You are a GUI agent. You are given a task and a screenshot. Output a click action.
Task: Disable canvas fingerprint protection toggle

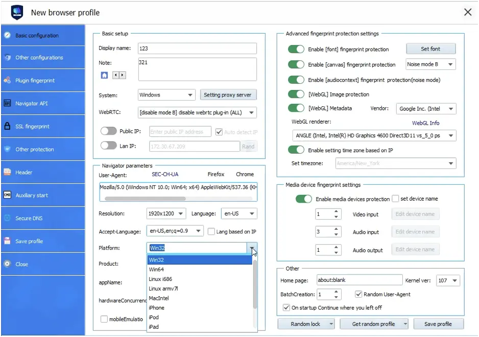pos(296,65)
